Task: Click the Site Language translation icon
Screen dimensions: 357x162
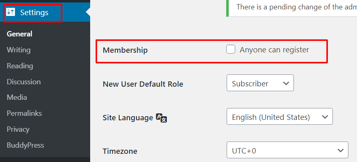Action: (x=161, y=118)
